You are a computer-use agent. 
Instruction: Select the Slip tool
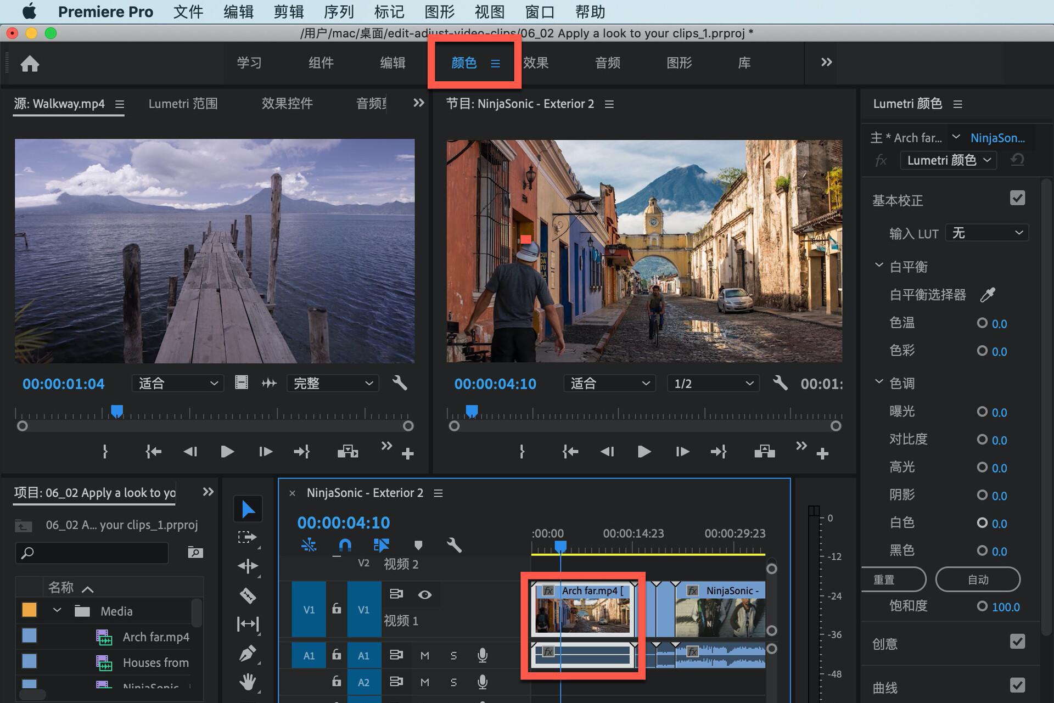[248, 624]
